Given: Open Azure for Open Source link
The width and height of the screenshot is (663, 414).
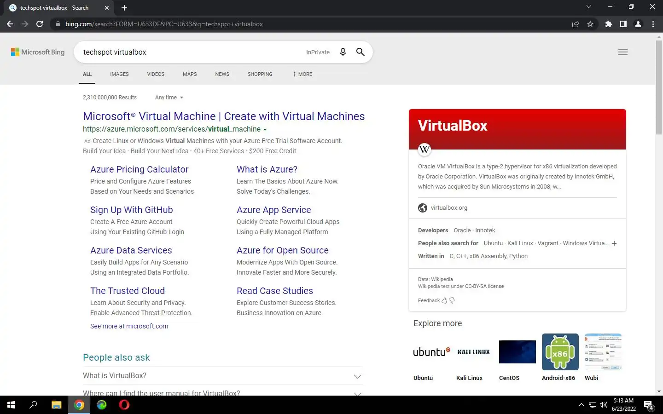Looking at the screenshot, I should 283,250.
